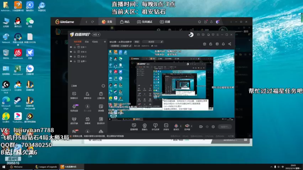
Task: Refresh the WeGame page
Action: (x=92, y=22)
